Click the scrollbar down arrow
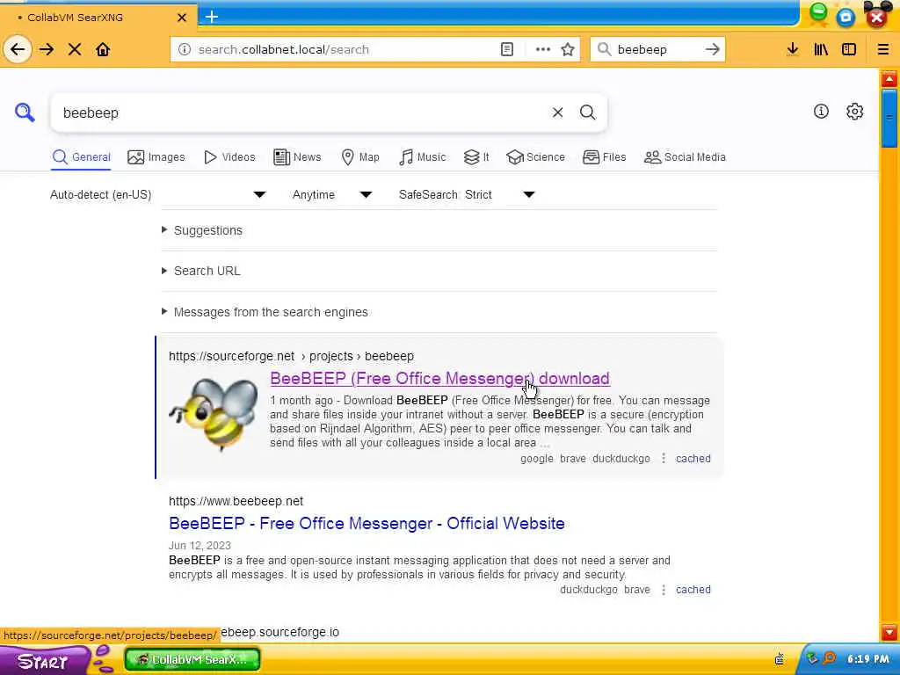The image size is (900, 675). 889,632
